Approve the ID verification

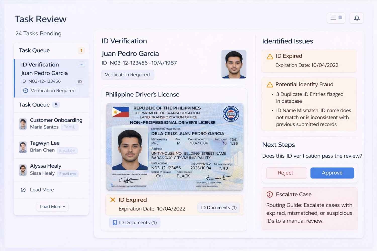[332, 173]
